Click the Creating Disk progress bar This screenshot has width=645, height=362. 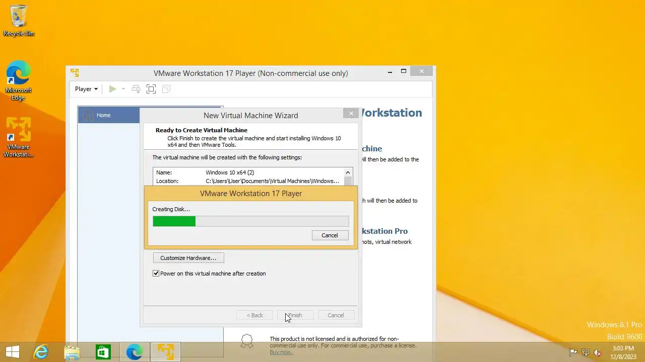(x=251, y=221)
